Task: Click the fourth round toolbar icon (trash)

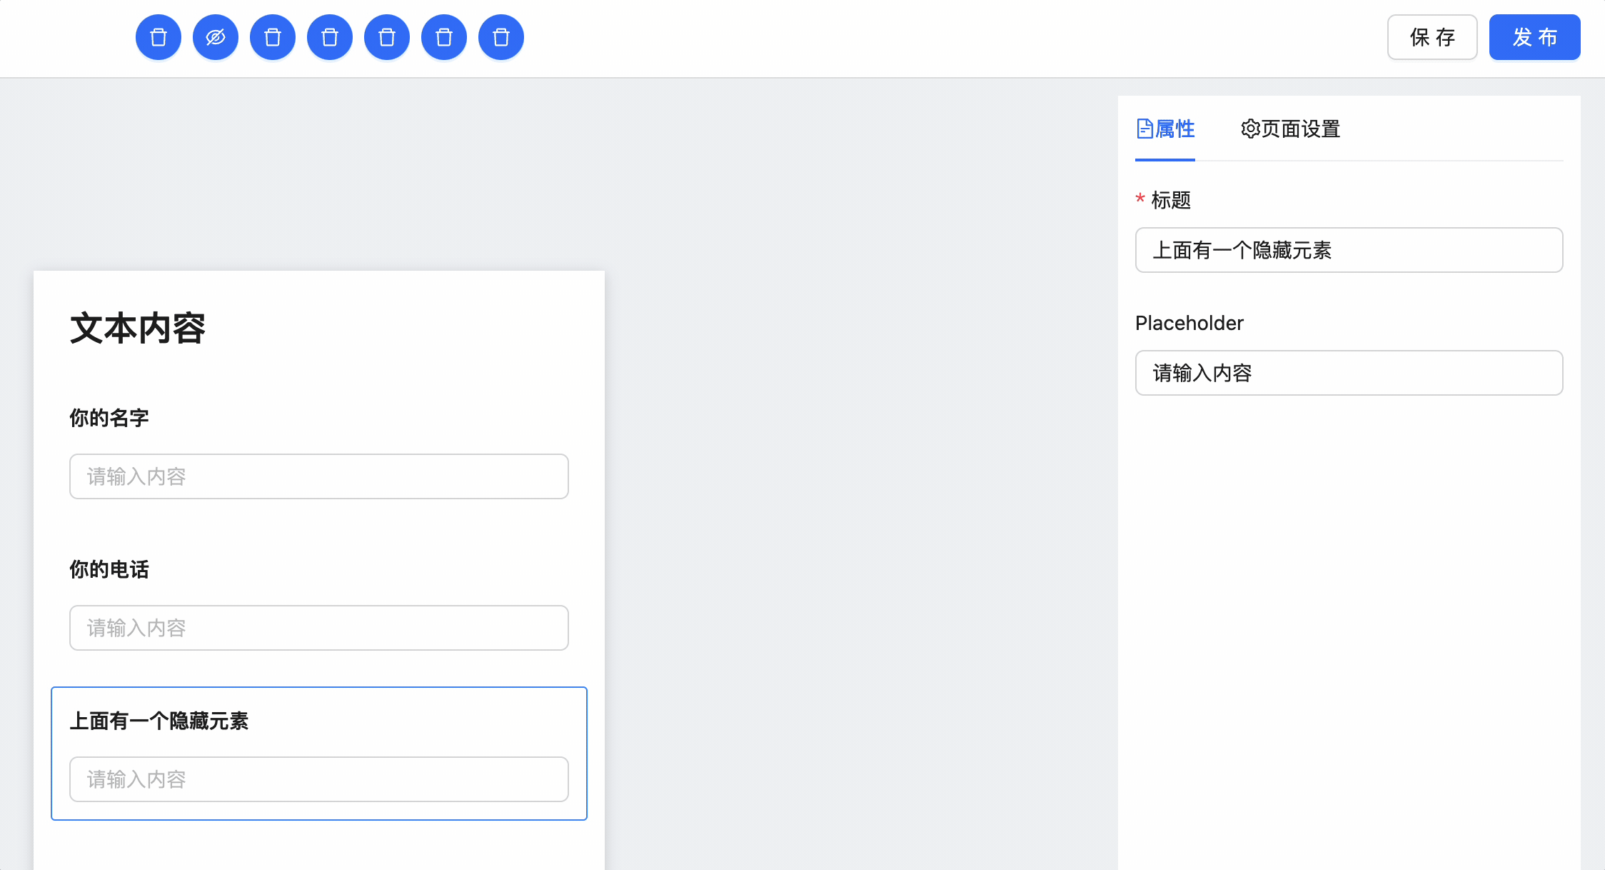Action: point(330,37)
